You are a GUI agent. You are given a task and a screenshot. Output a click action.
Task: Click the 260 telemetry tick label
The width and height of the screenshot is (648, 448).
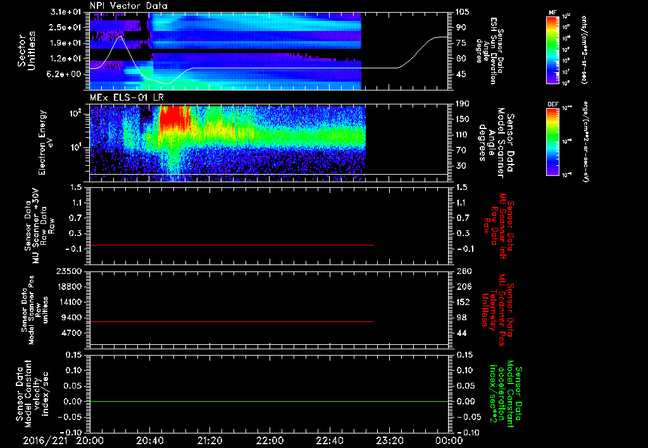pos(463,271)
